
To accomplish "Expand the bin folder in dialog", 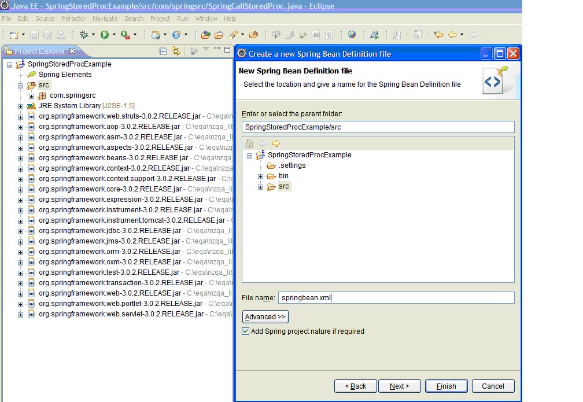I will 261,176.
